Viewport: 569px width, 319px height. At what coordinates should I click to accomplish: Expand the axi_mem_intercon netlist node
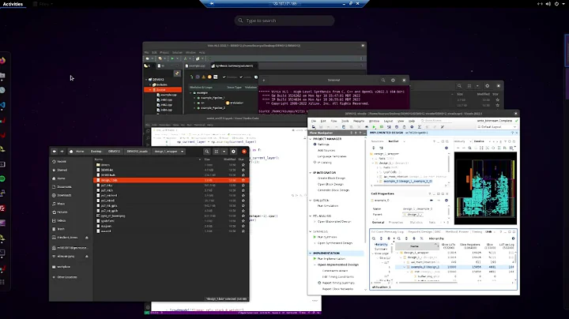[378, 177]
